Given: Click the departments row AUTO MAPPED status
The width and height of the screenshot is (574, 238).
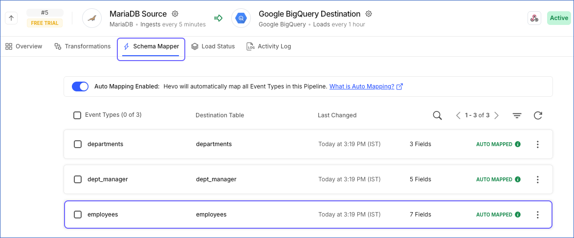Looking at the screenshot, I should (x=494, y=144).
